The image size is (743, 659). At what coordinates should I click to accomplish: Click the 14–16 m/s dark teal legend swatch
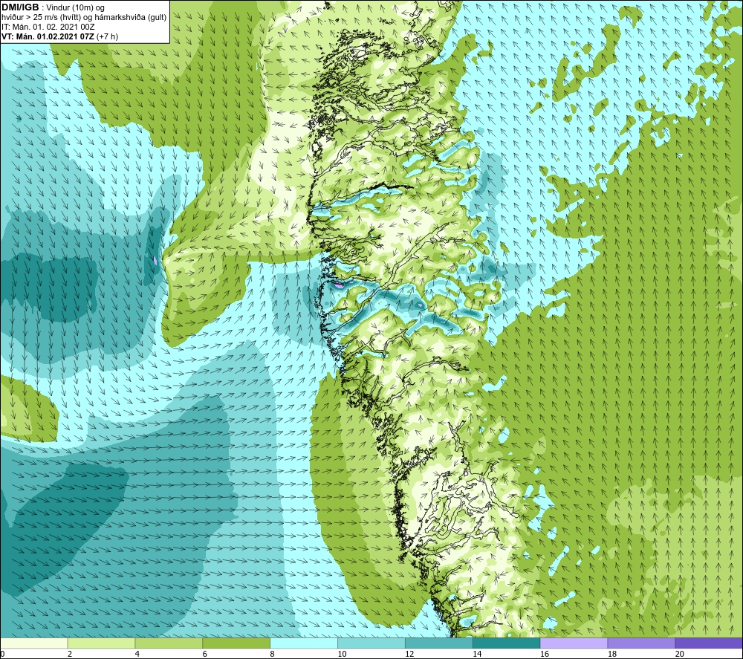coord(506,643)
